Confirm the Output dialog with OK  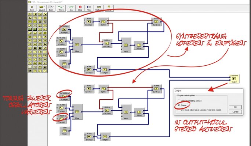[x=235, y=107]
